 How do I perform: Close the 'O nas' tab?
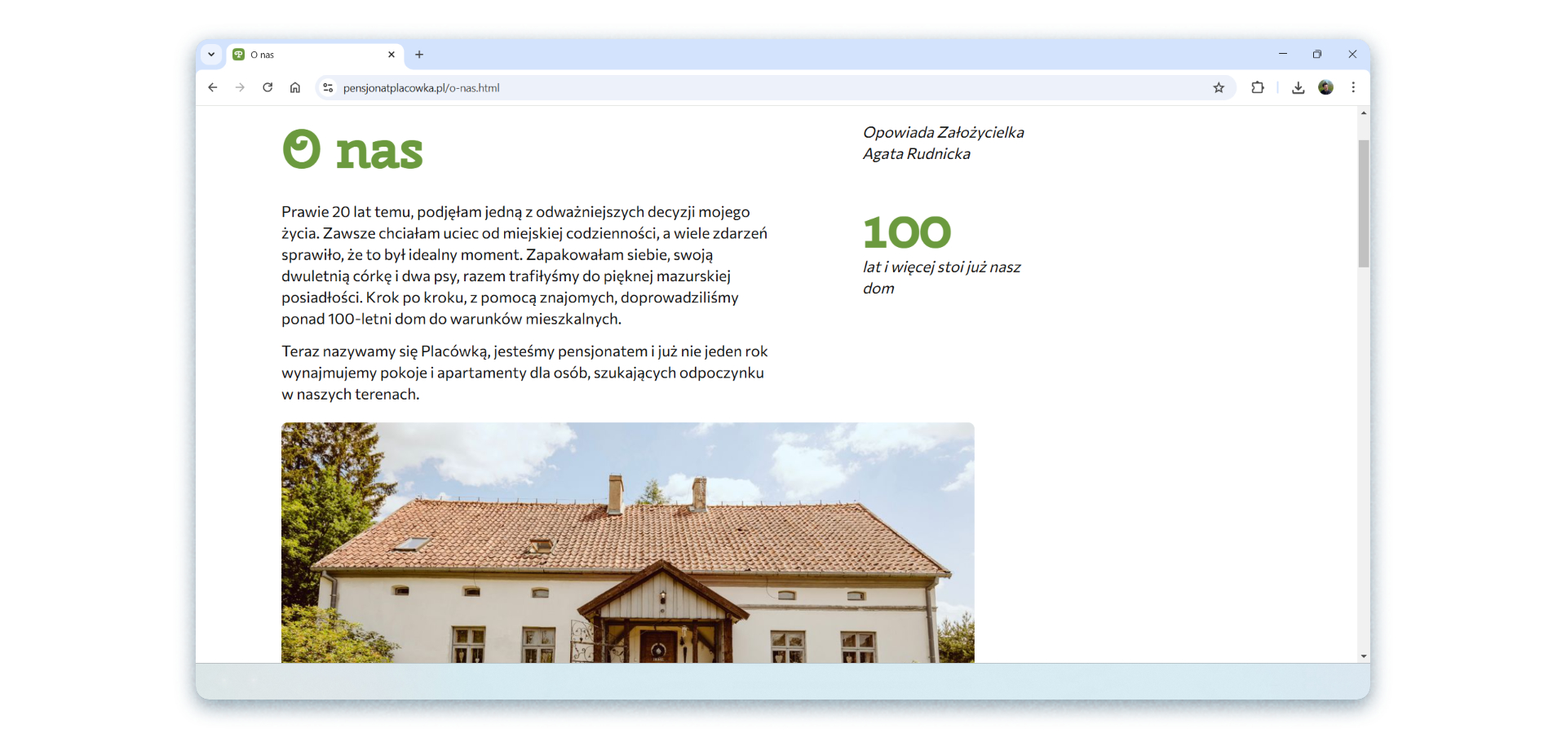(391, 55)
